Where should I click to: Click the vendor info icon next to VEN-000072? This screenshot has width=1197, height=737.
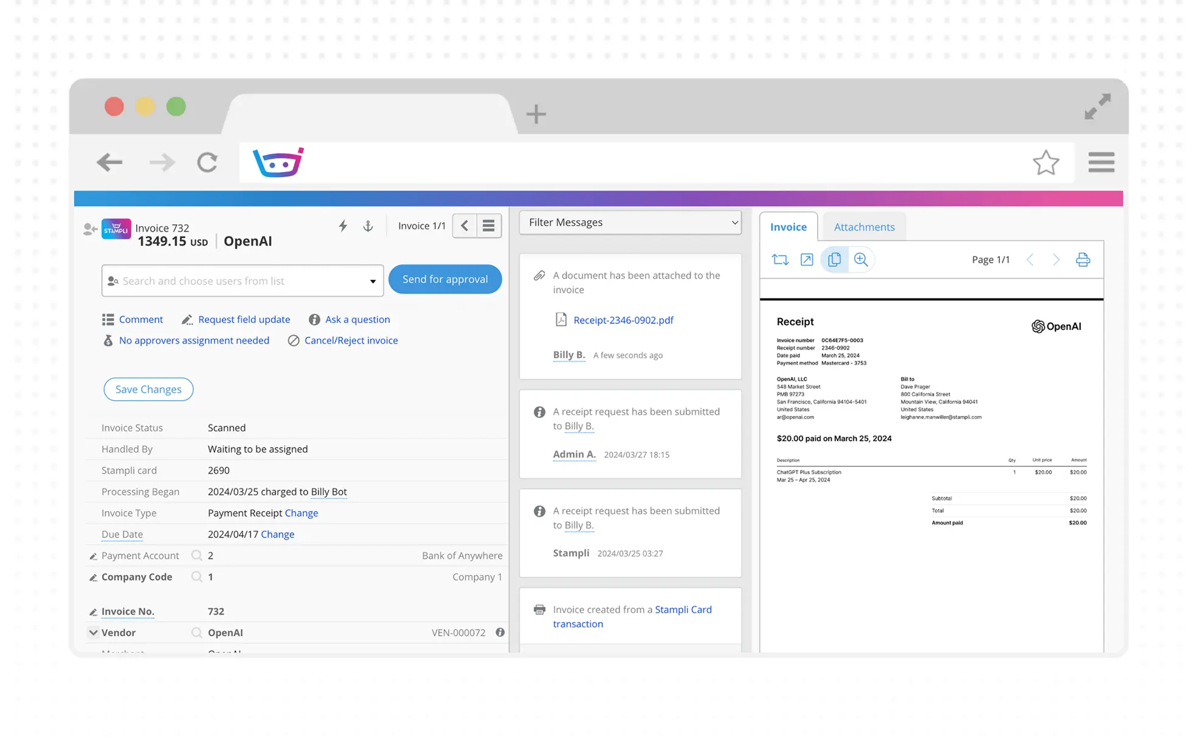[500, 632]
